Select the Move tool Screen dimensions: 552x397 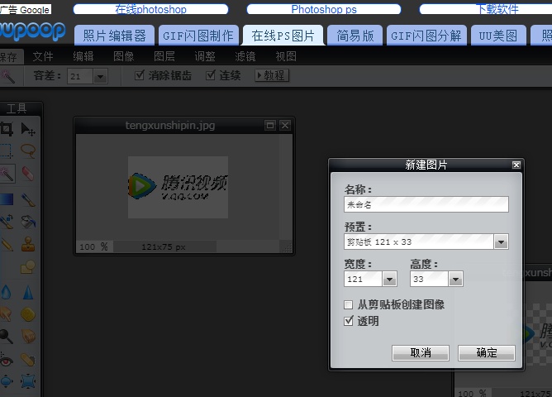pos(28,129)
